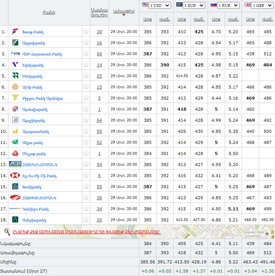
Task: Click the EU flag icon above EUR
Action: point(179,5)
